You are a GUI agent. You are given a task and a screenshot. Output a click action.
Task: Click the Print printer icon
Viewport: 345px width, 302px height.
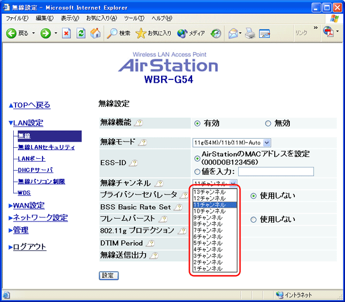click(250, 33)
